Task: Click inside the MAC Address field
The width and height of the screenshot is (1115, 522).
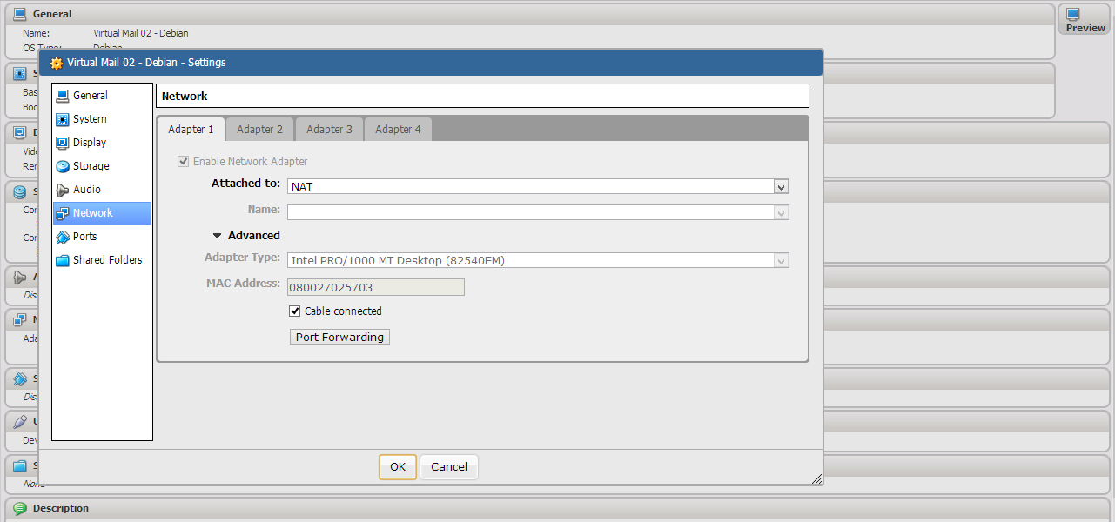Action: [375, 287]
